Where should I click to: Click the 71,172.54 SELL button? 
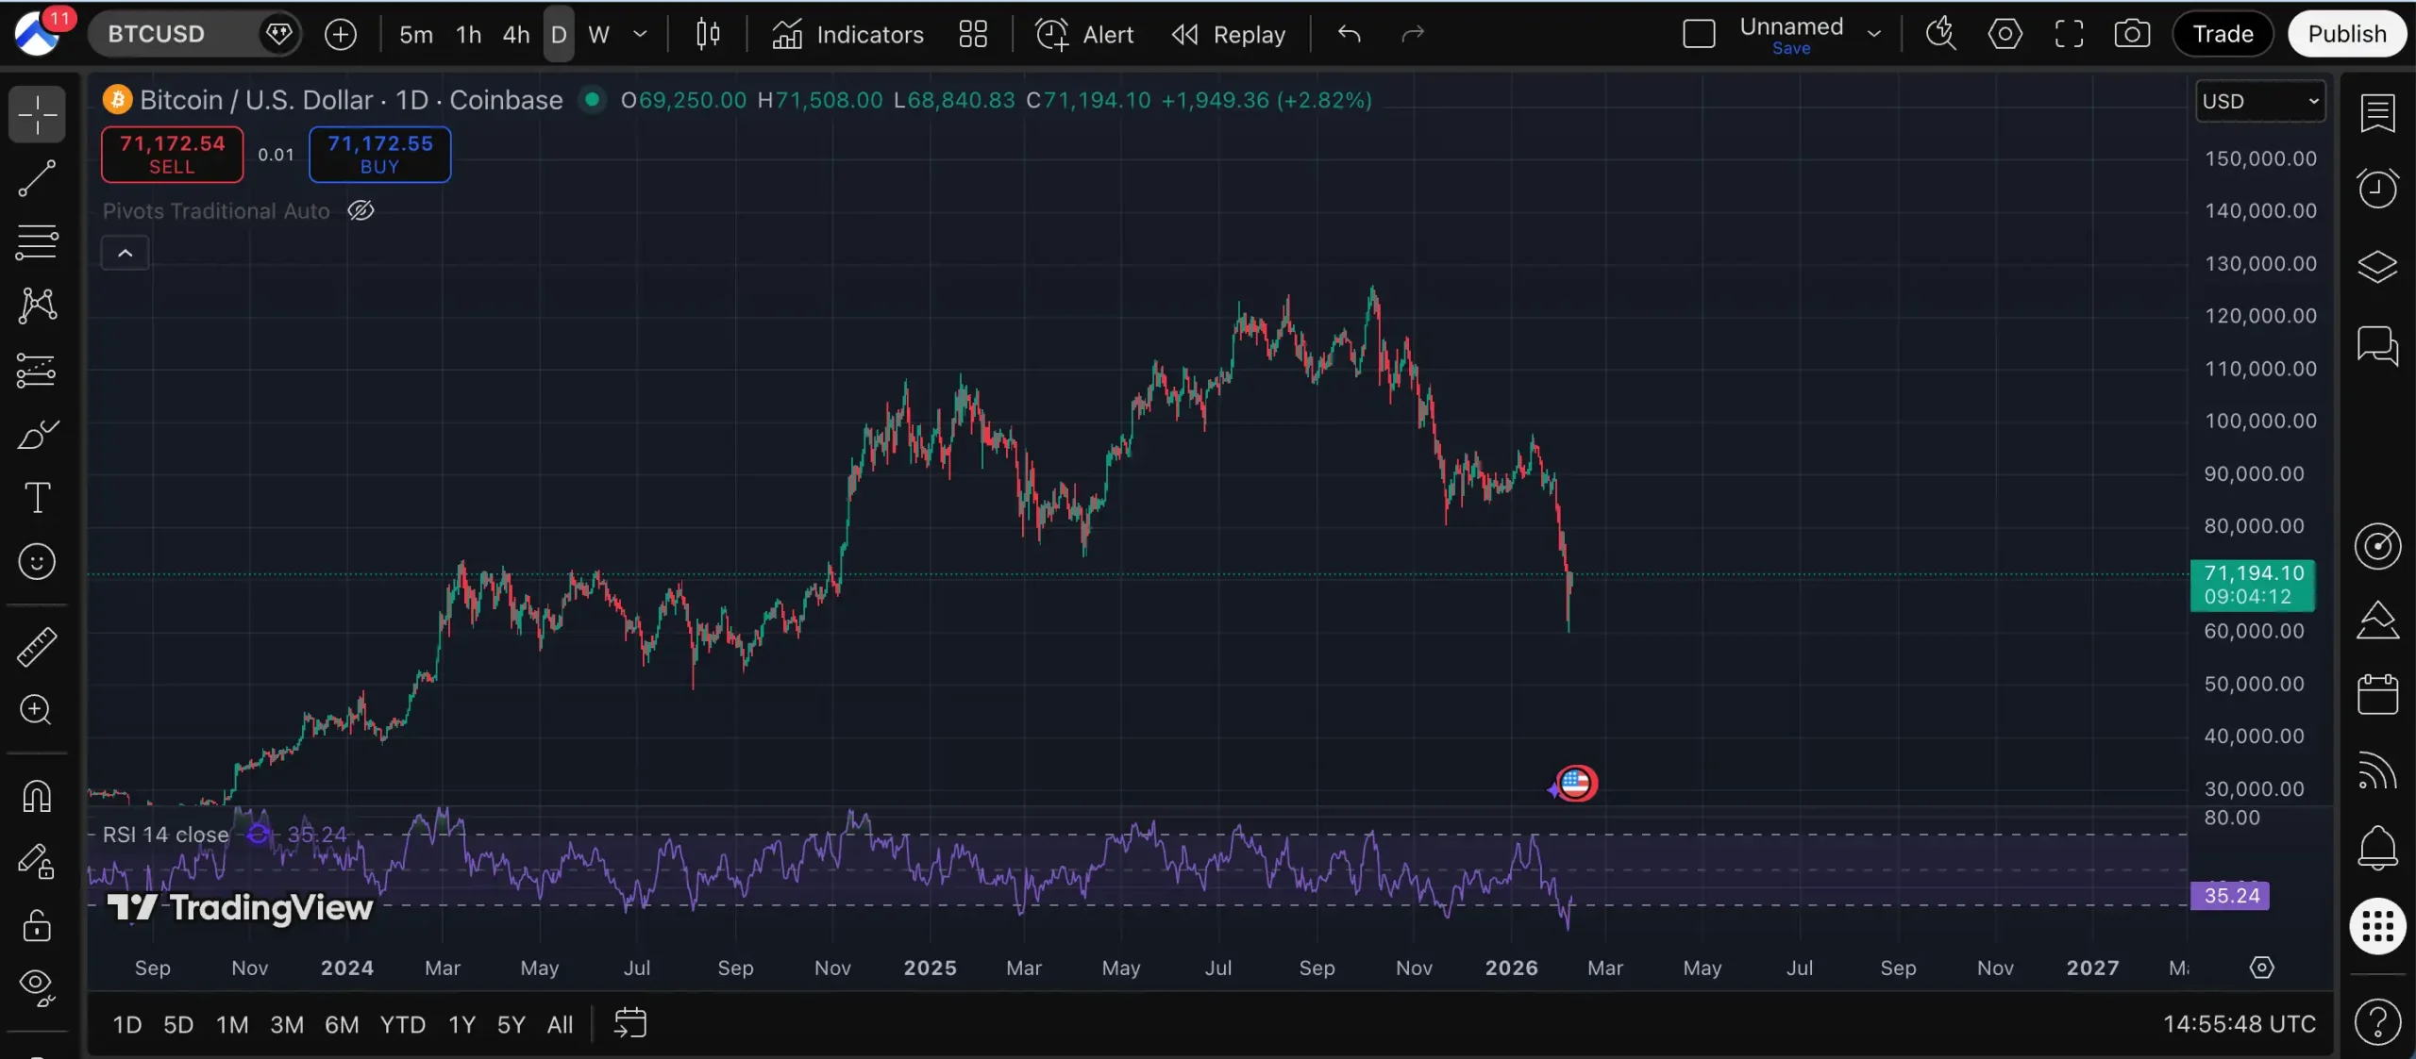point(172,155)
